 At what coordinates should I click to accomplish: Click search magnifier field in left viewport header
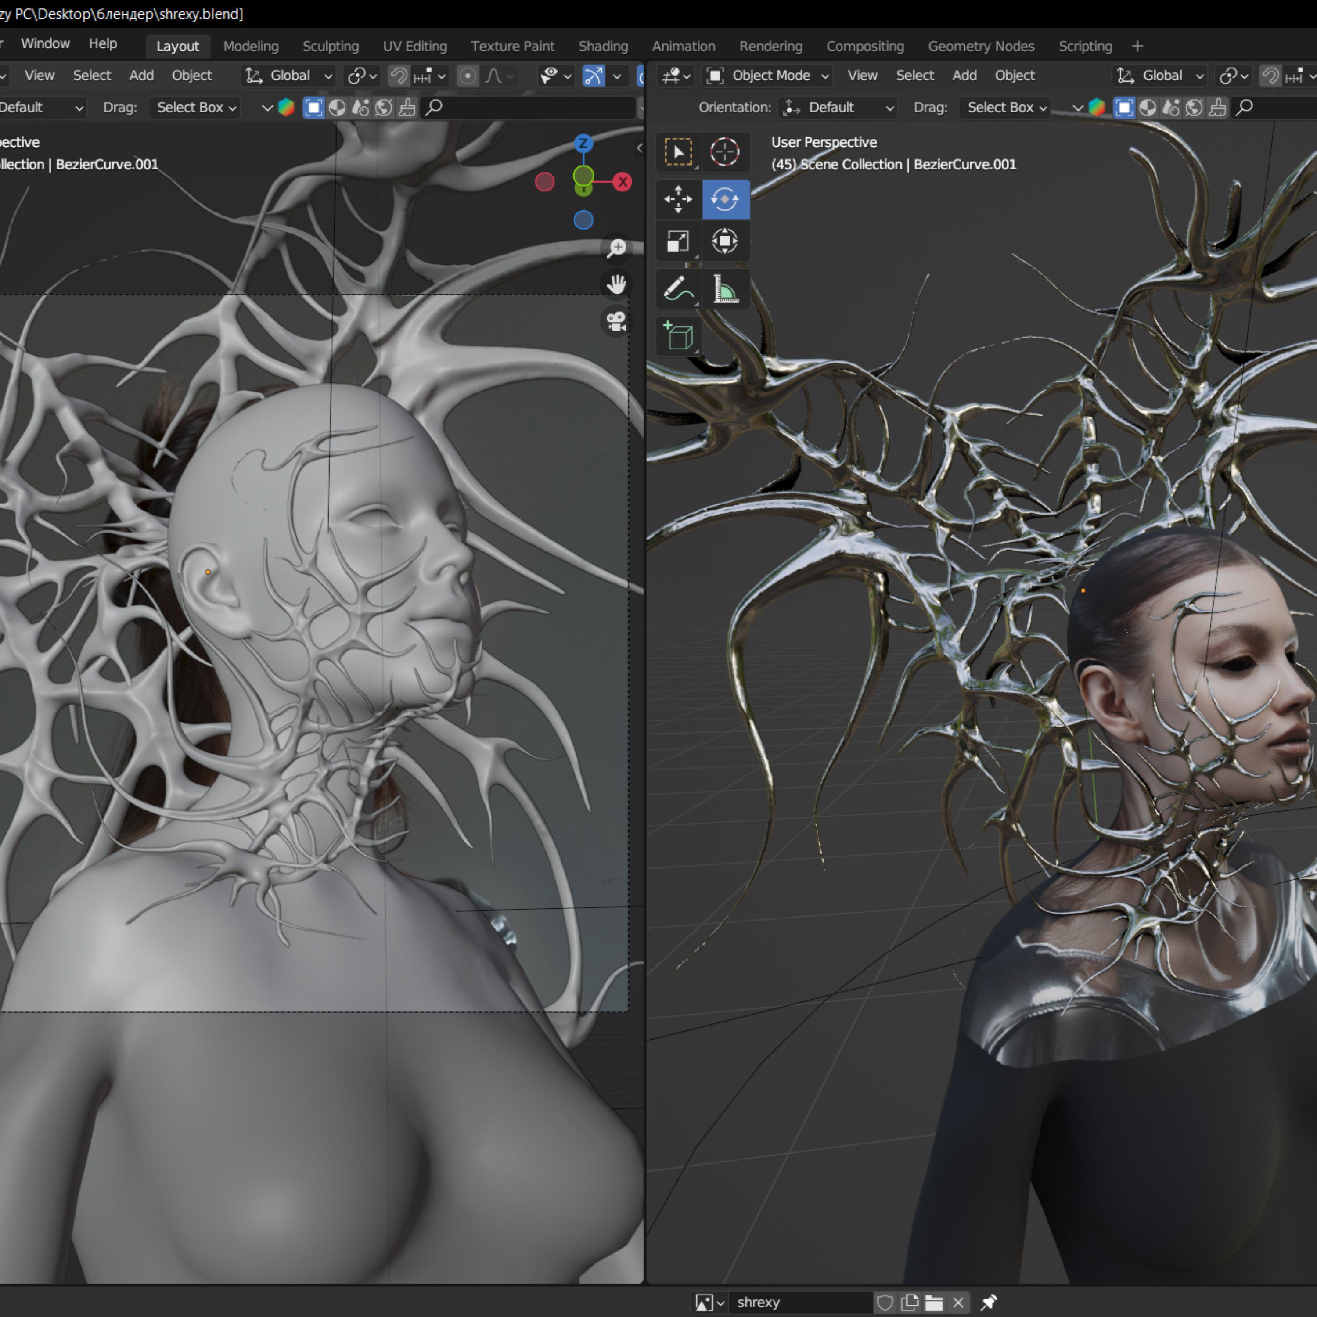[529, 107]
